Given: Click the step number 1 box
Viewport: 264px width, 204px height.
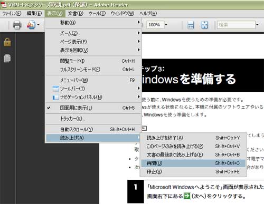Looking at the screenshot, I should point(136,191).
